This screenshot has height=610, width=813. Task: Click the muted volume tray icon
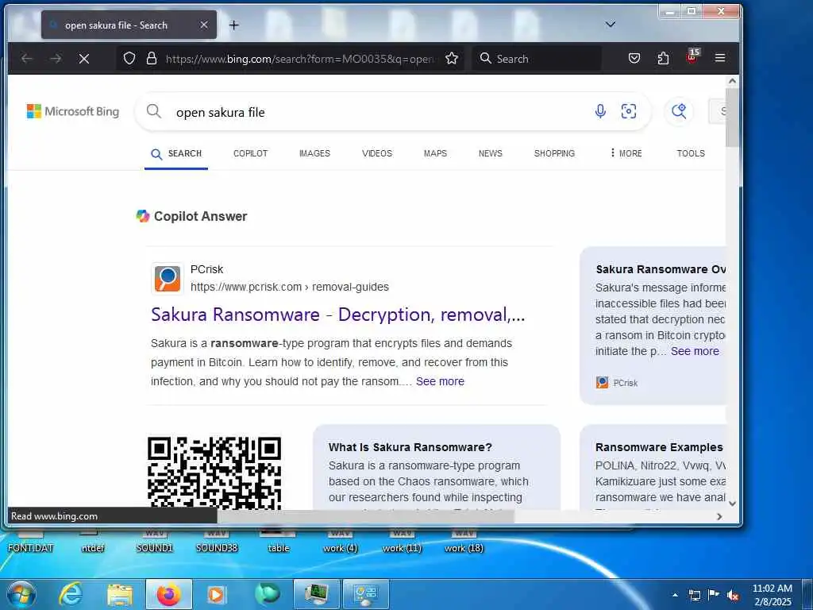[x=733, y=595]
